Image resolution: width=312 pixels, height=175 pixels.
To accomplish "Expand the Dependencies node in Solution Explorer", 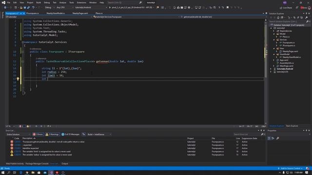I will click(x=273, y=31).
